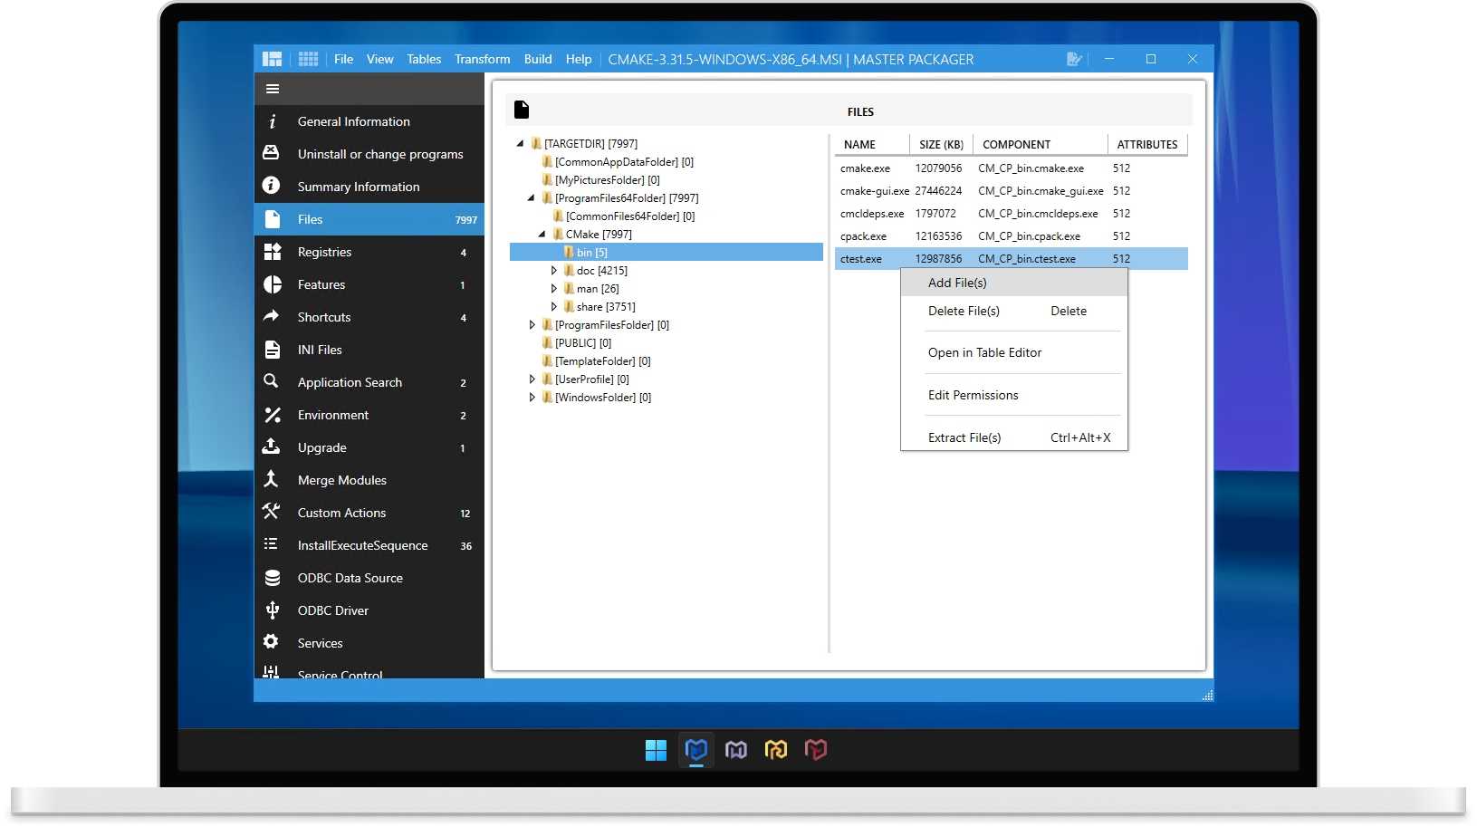Select the Features pie chart icon
Screen dimensions: 1477x826
[272, 284]
